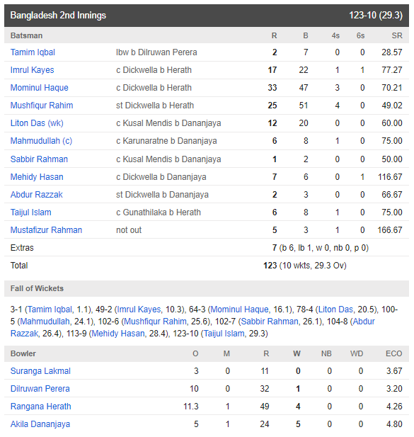Click Sabbir Rahman in the batting scorecard

coord(39,159)
